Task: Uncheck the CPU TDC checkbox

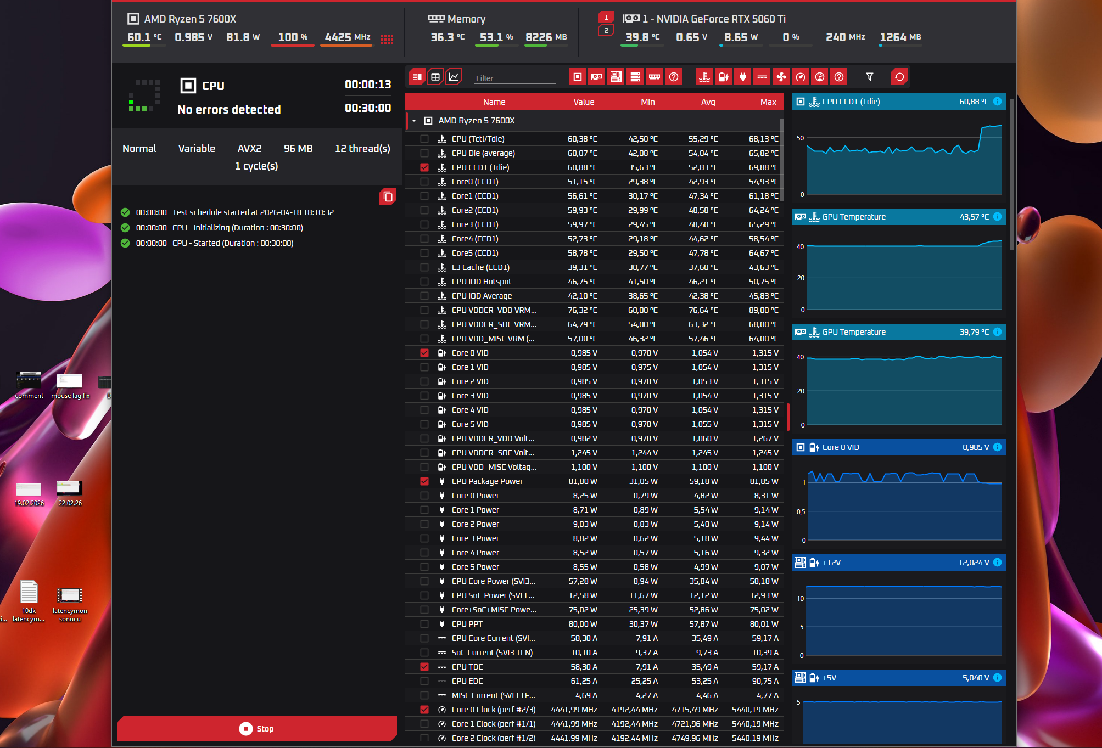Action: 424,667
